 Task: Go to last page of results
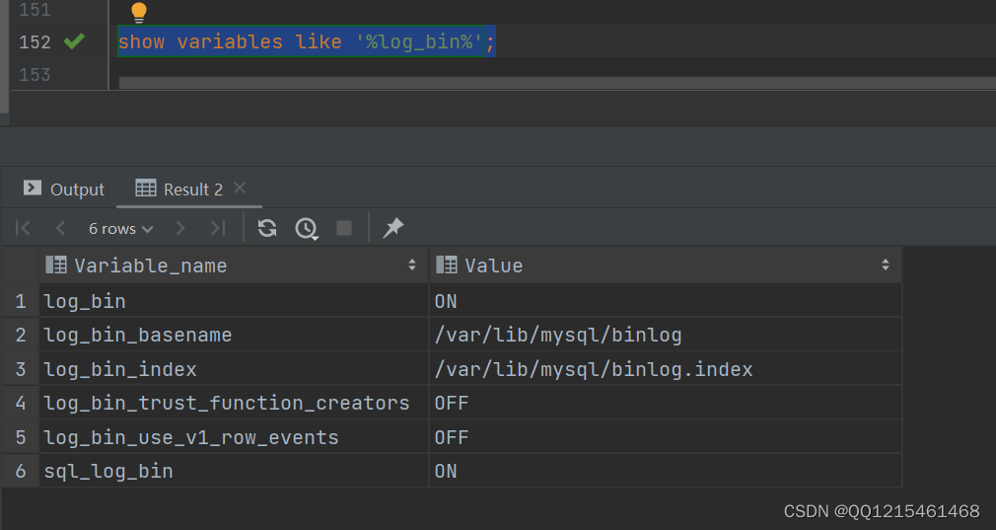coord(218,228)
